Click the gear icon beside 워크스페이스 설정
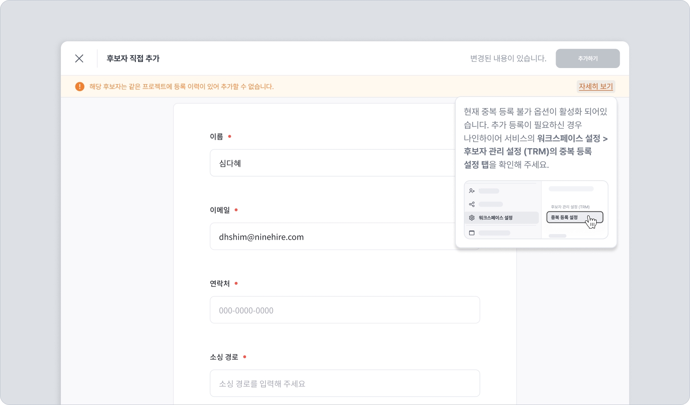The height and width of the screenshot is (405, 690). 472,218
